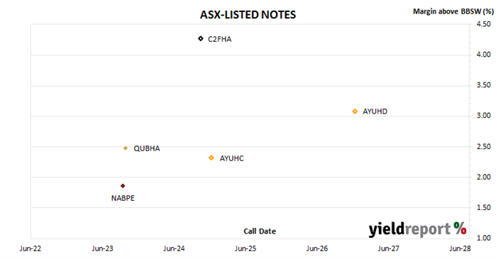Select the AYUHC orange diamond marker
This screenshot has height=259, width=496.
[x=211, y=158]
